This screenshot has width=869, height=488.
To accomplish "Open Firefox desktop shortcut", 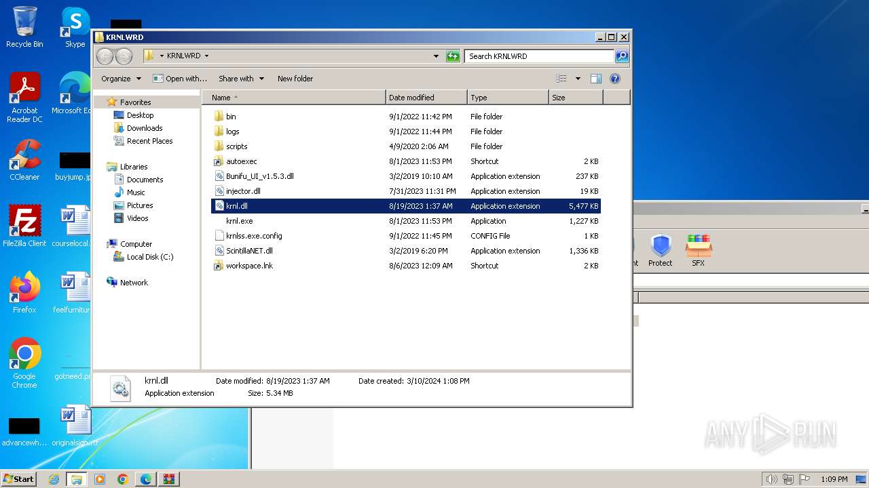I will [24, 293].
